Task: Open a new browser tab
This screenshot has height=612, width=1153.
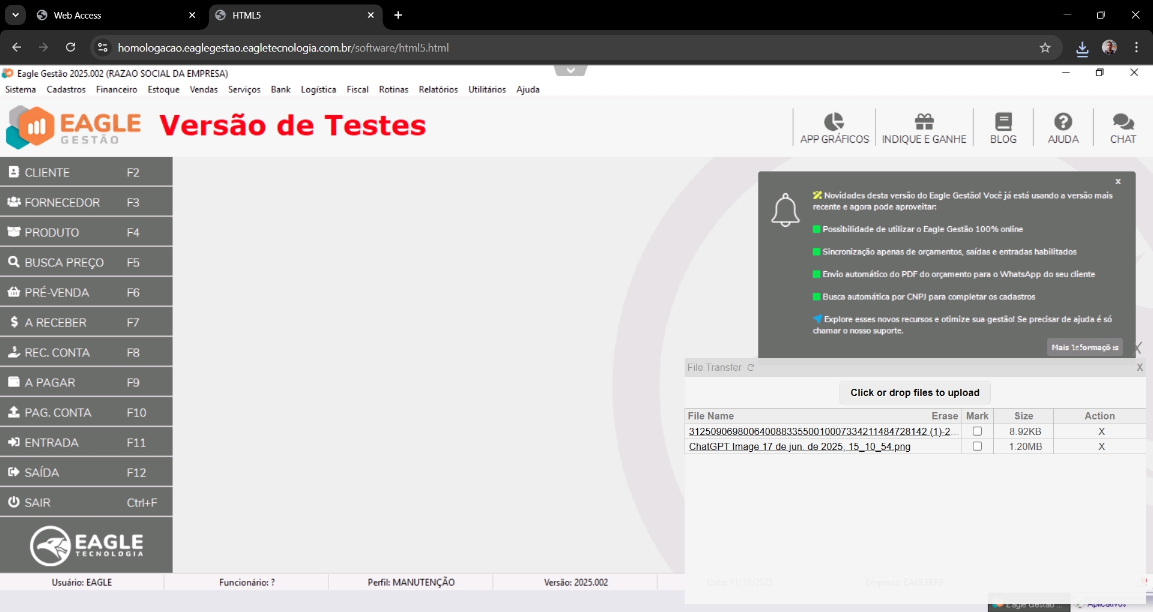Action: [398, 15]
